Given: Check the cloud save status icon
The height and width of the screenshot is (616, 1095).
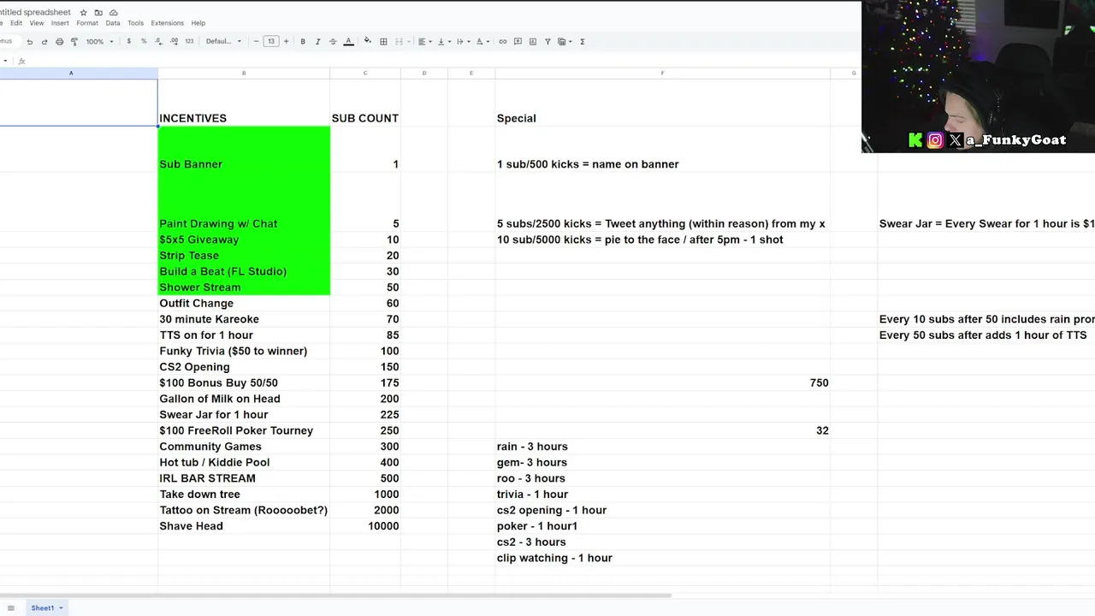Looking at the screenshot, I should [113, 13].
